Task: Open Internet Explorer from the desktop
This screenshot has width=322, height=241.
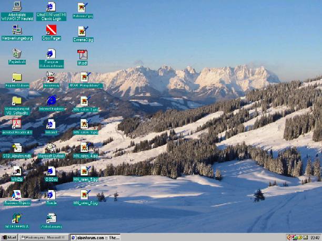Action: [51, 100]
